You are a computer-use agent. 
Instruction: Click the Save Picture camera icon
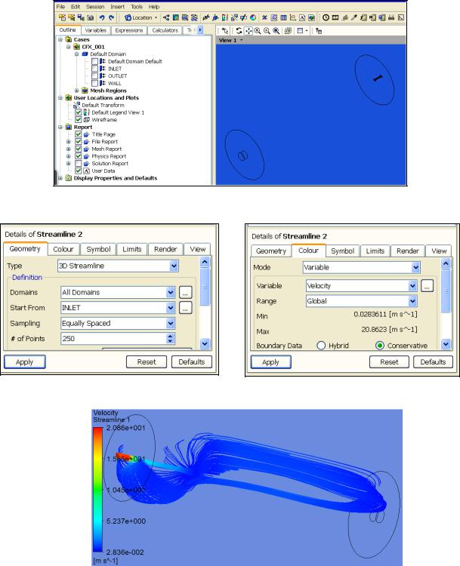(91, 17)
